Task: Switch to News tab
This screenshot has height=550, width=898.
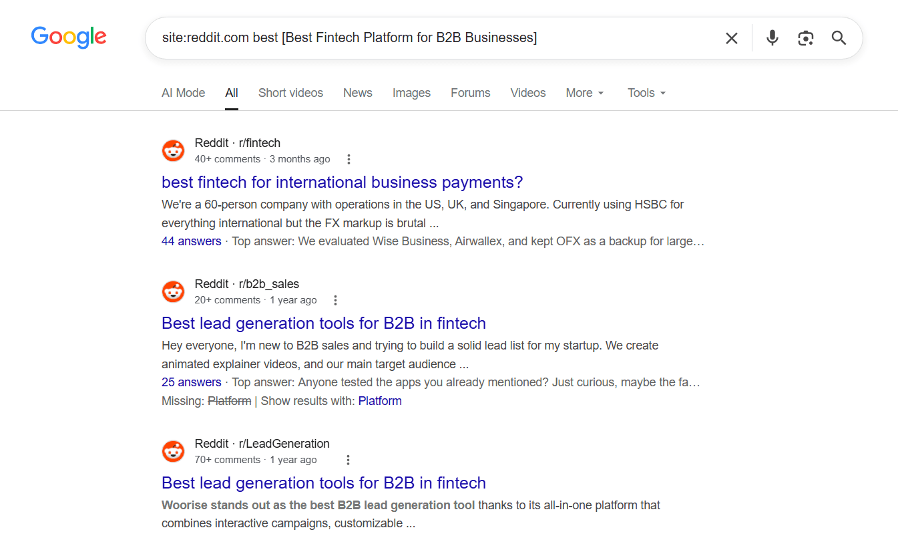Action: click(358, 93)
